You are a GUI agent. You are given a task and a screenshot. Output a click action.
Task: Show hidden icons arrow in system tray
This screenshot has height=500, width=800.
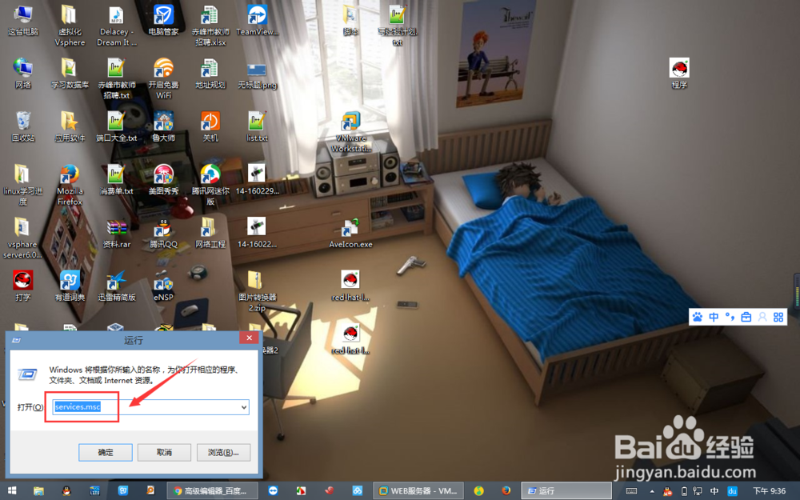[x=652, y=491]
